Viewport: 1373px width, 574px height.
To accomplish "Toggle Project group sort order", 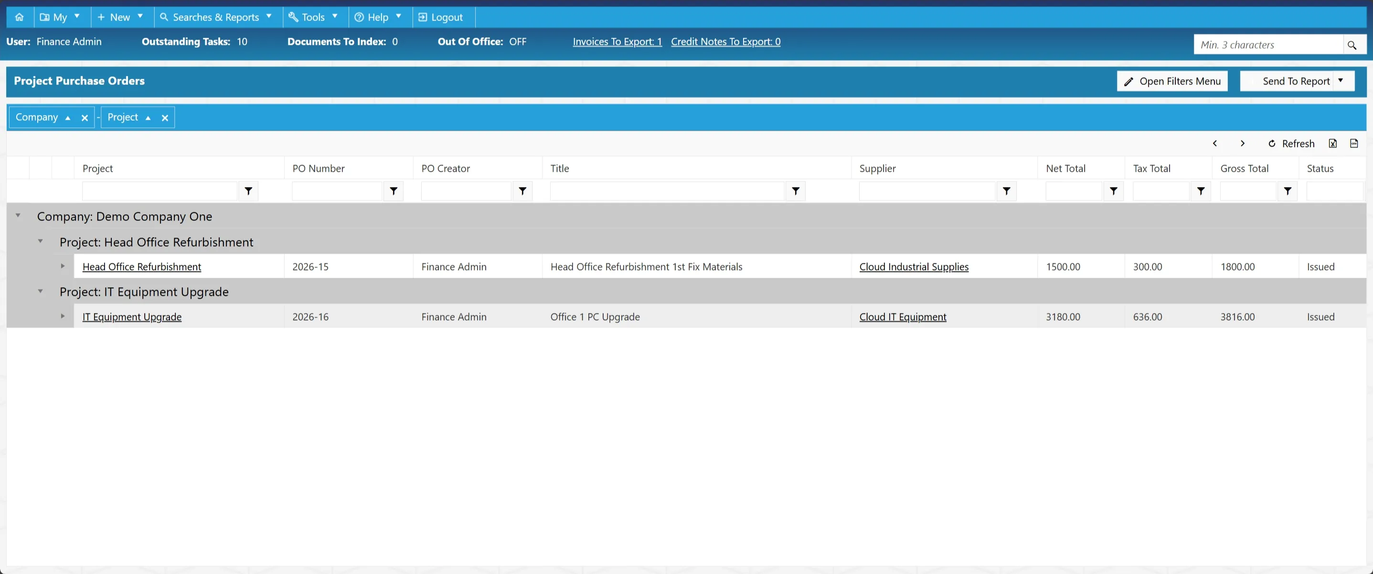I will click(x=148, y=118).
